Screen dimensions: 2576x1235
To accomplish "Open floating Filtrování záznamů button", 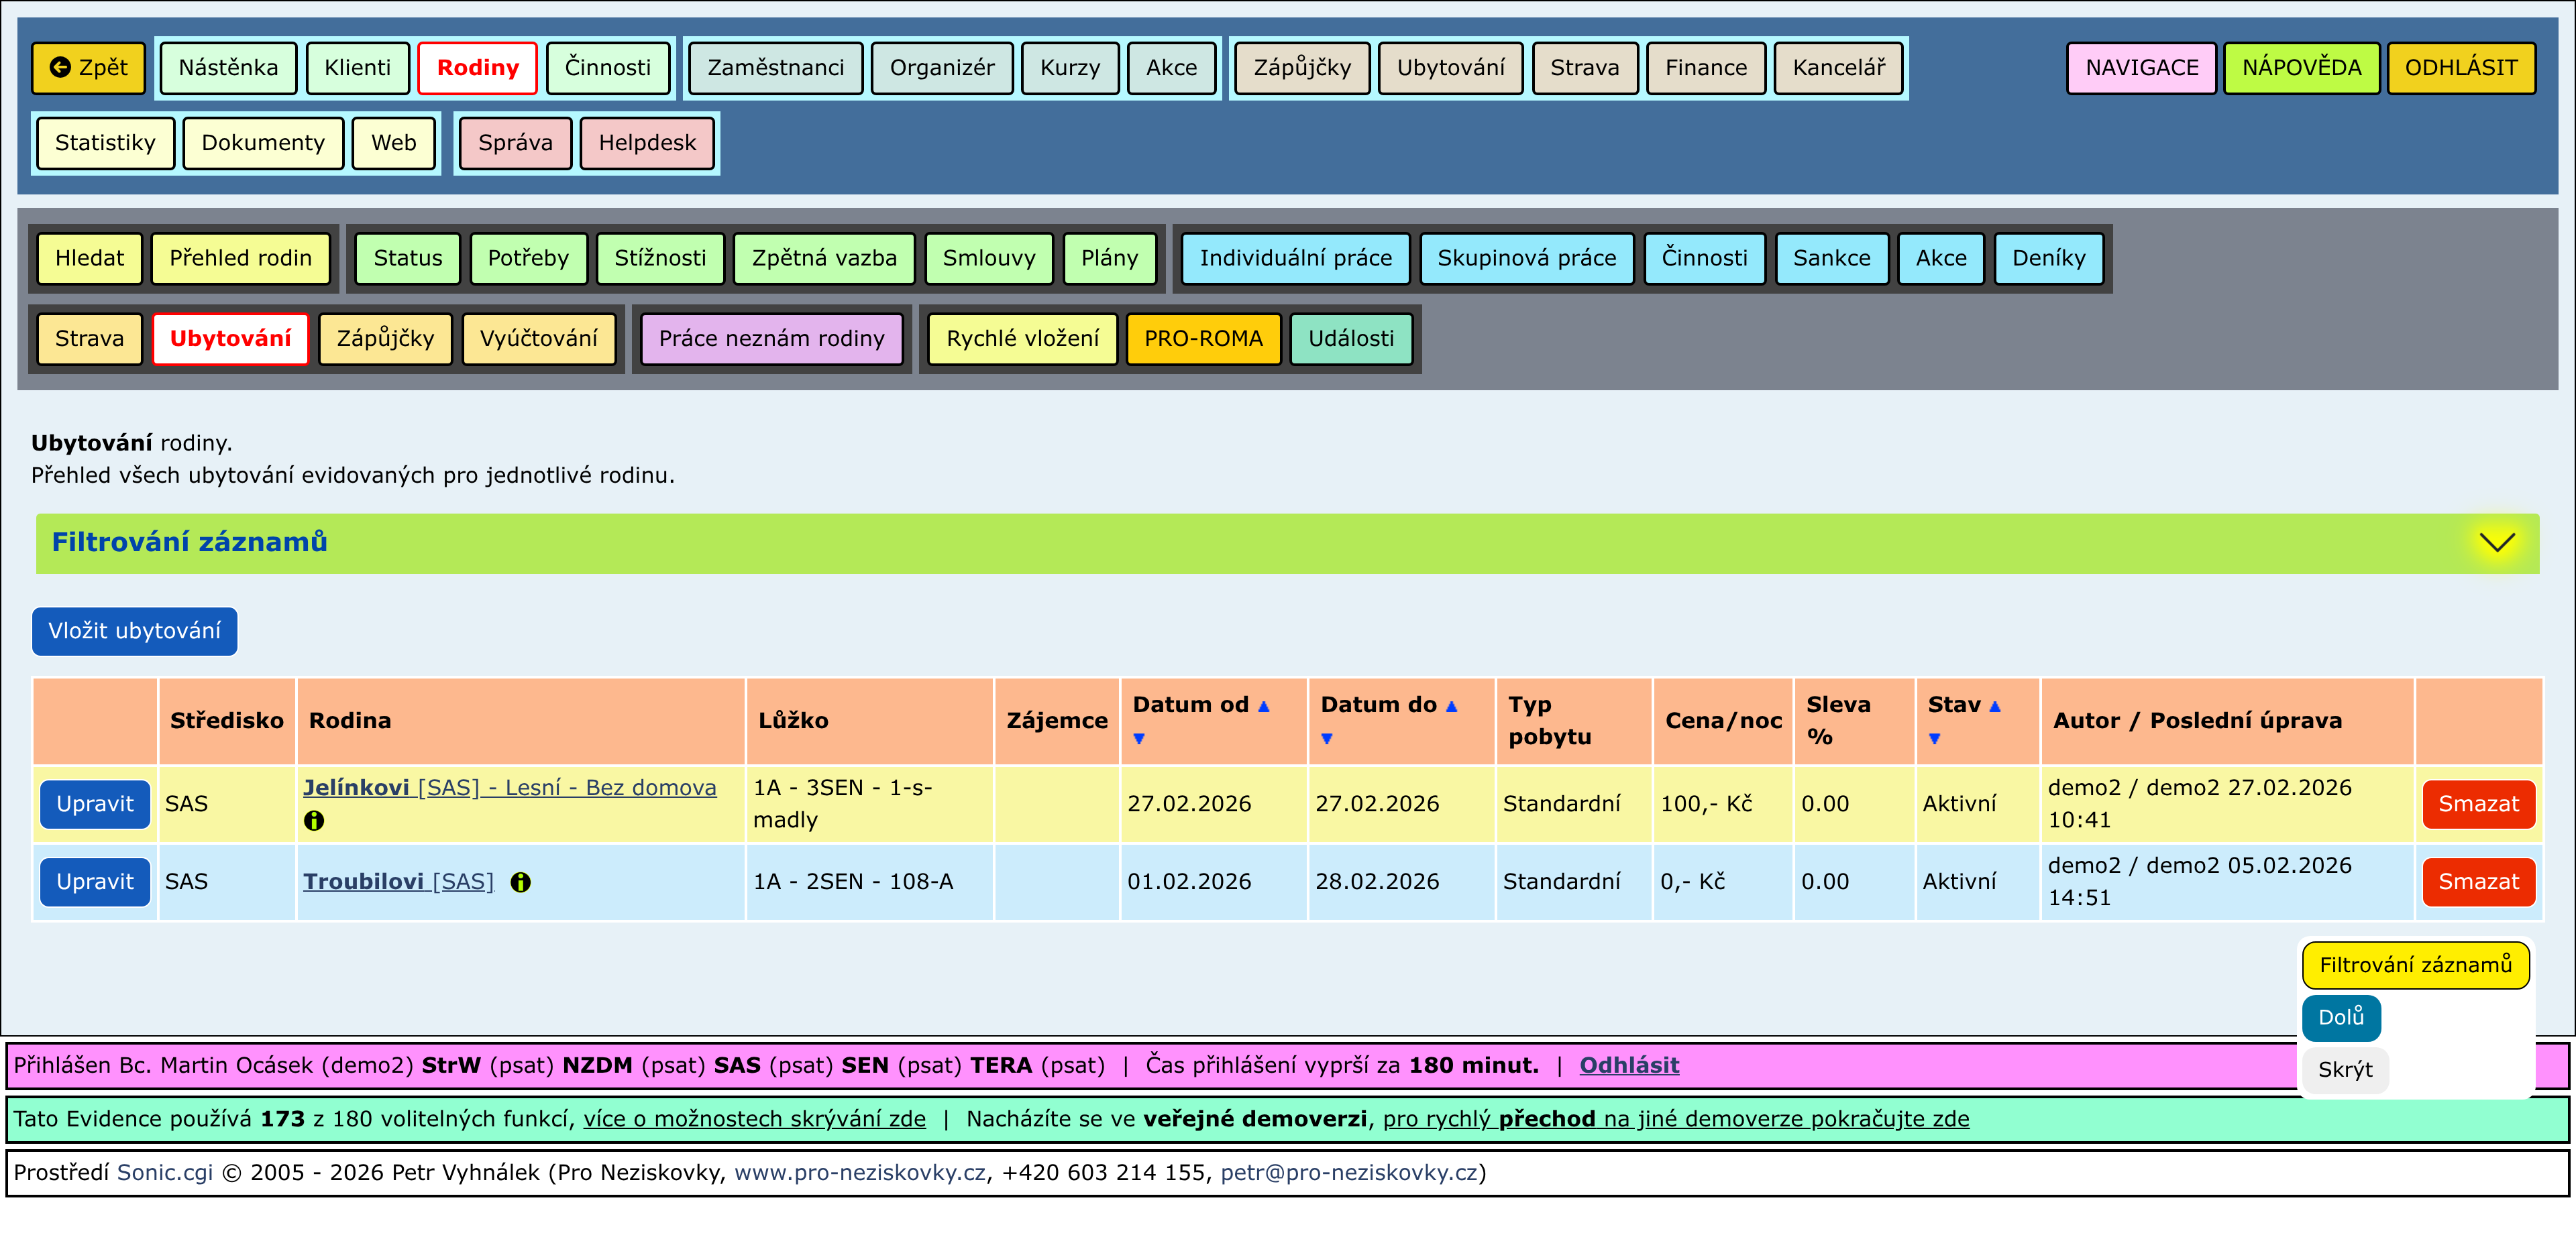I will pyautogui.click(x=2414, y=964).
